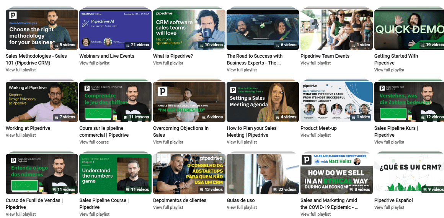Image resolution: width=444 pixels, height=218 pixels.
Task: Click the Sales Pipeline Course title
Action: [104, 203]
